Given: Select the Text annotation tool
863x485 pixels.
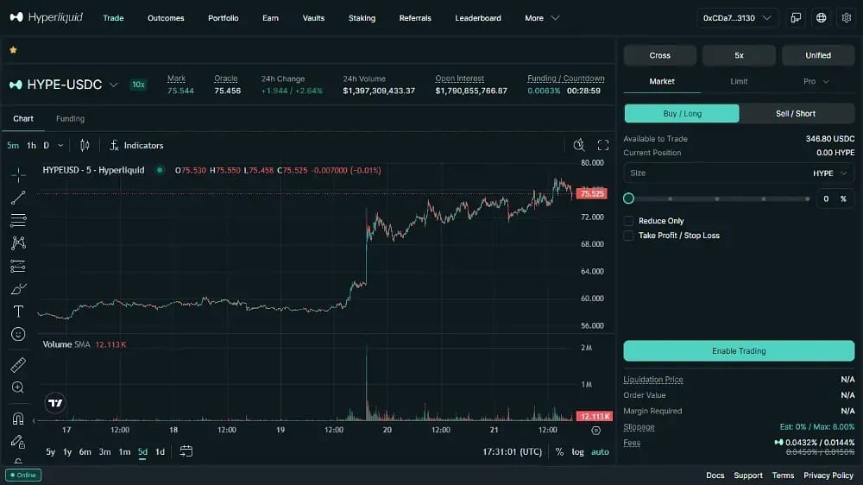Looking at the screenshot, I should coord(18,312).
